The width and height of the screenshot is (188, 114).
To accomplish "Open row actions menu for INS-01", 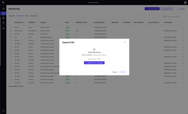I will coord(183,27).
